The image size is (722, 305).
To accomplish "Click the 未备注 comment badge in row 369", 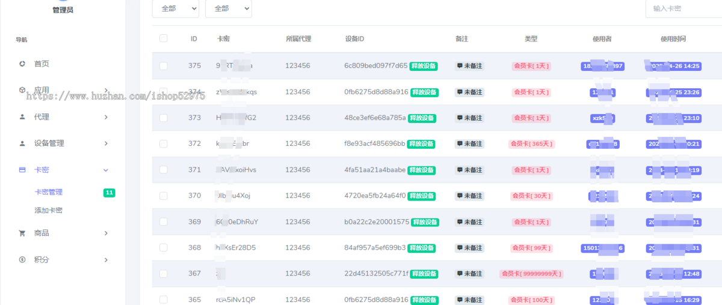I will point(469,222).
